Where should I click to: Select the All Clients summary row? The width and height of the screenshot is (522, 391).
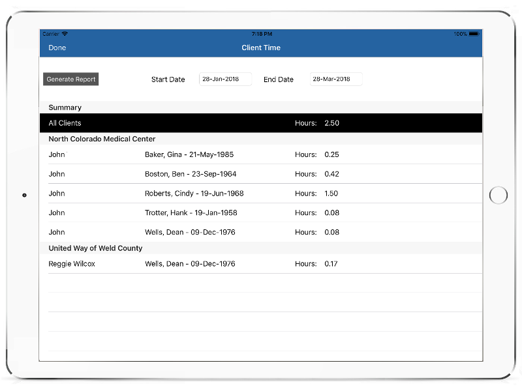click(261, 123)
